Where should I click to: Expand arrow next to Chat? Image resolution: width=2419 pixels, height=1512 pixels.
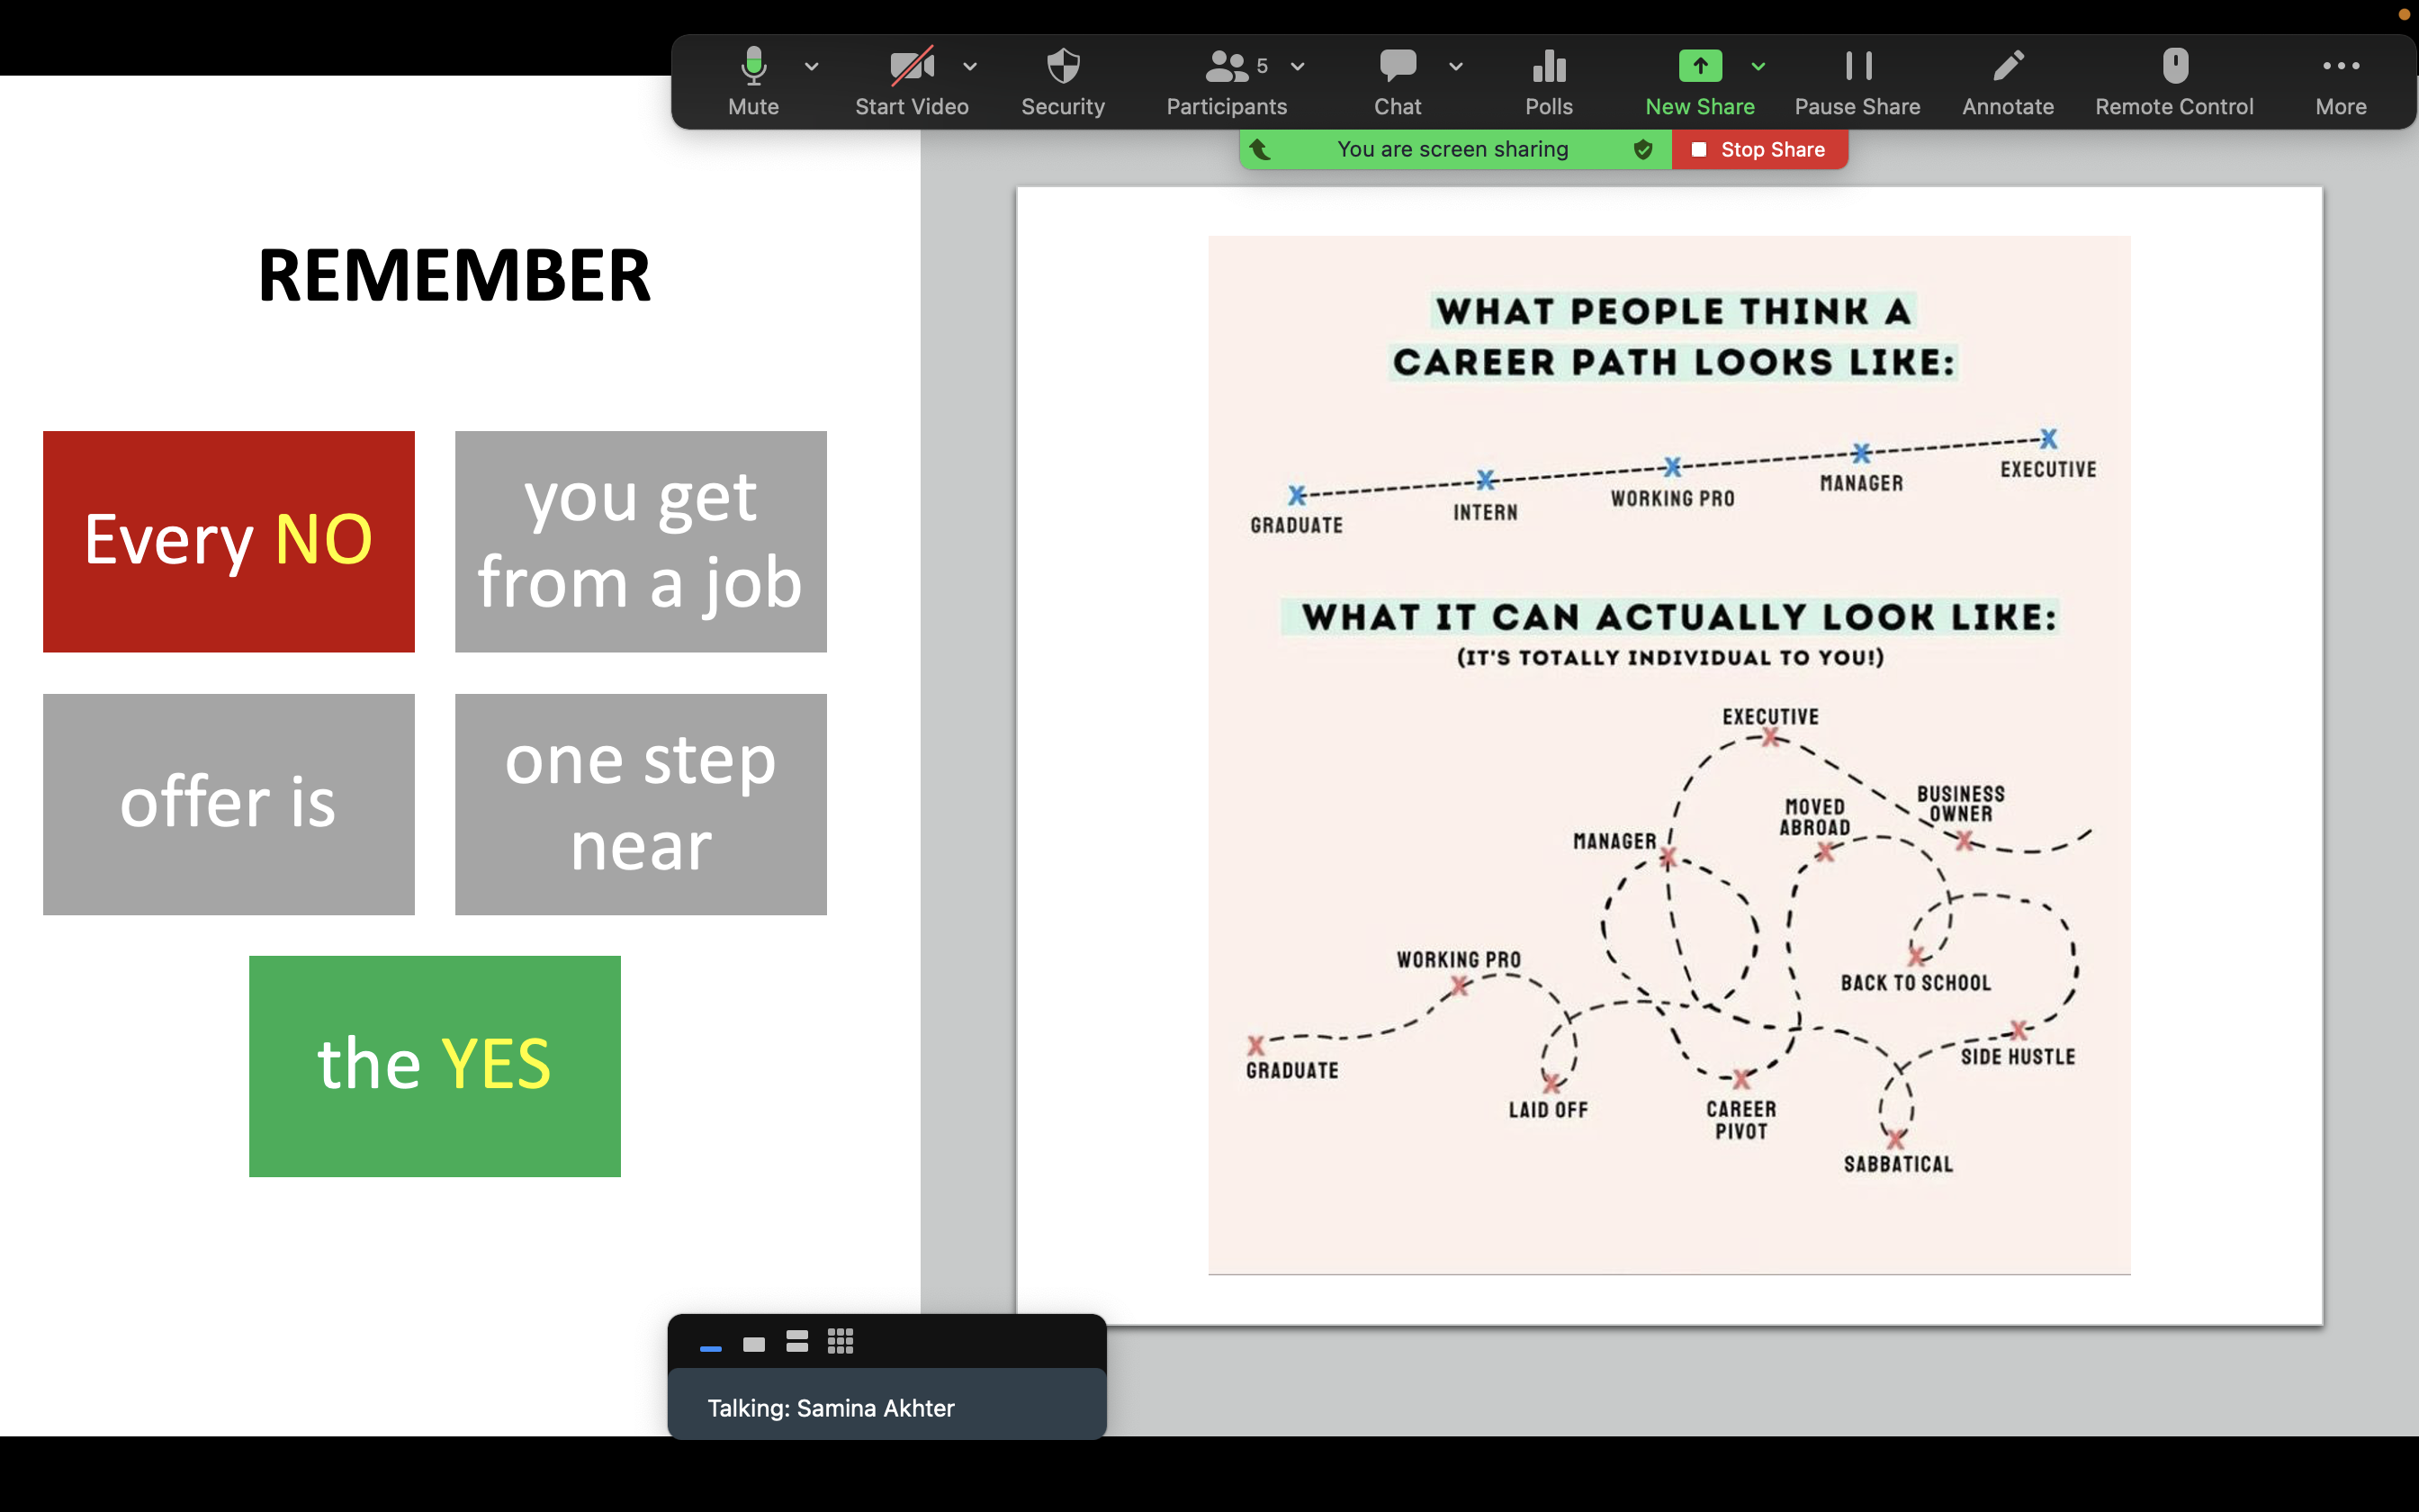coord(1455,67)
